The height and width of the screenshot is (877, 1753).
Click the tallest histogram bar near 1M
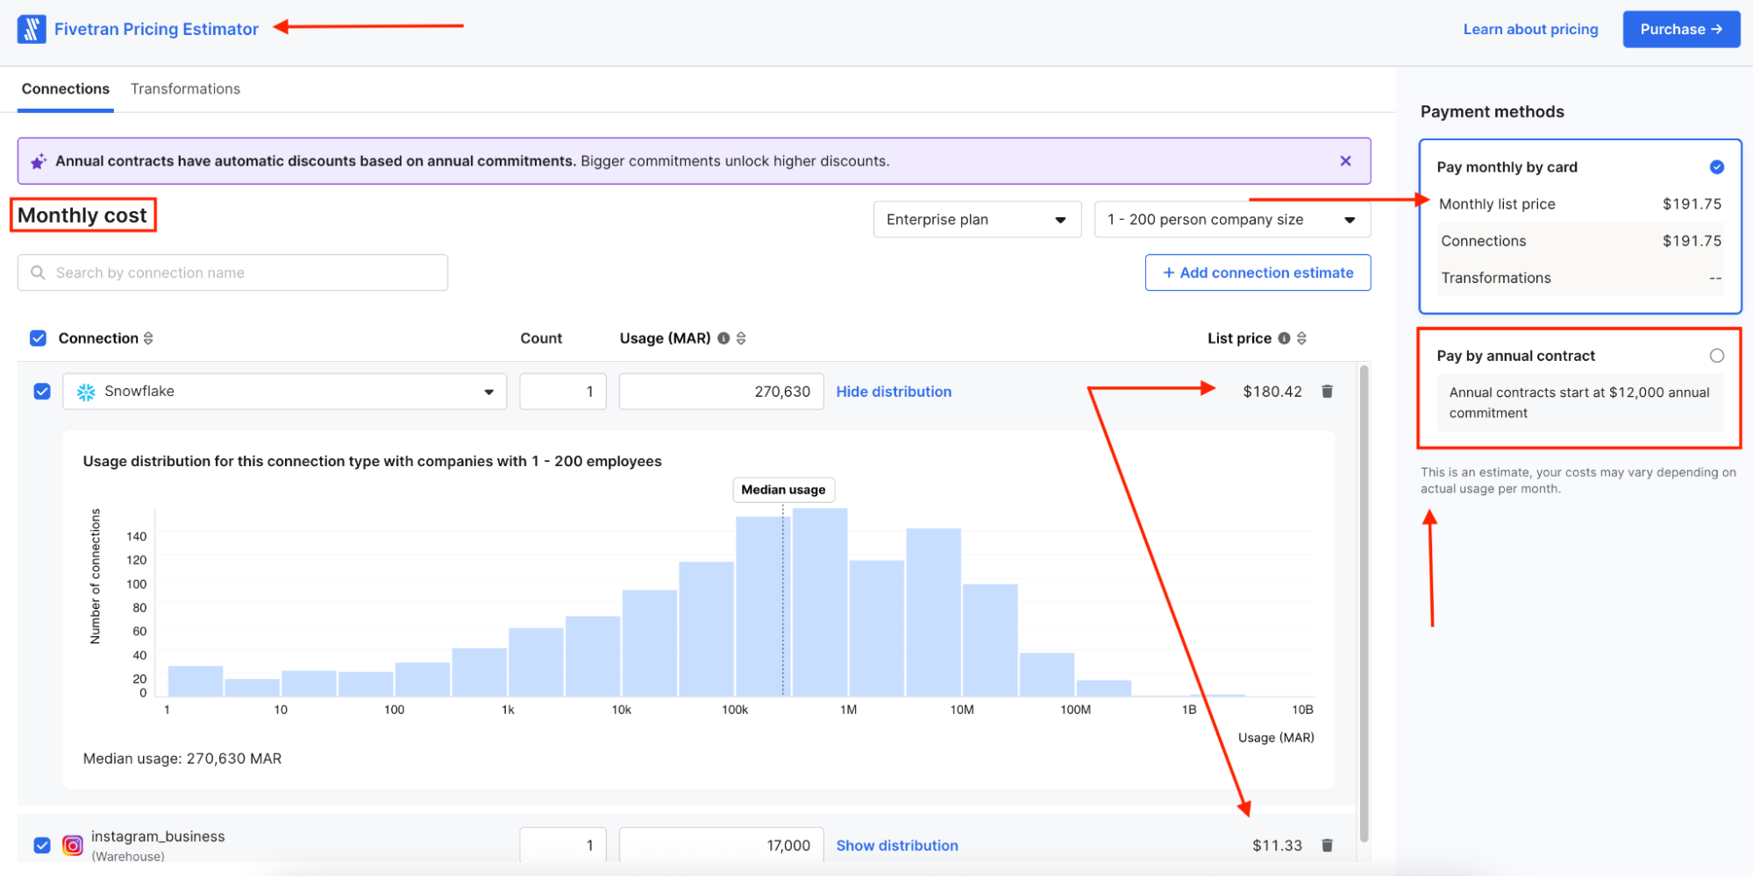point(820,603)
